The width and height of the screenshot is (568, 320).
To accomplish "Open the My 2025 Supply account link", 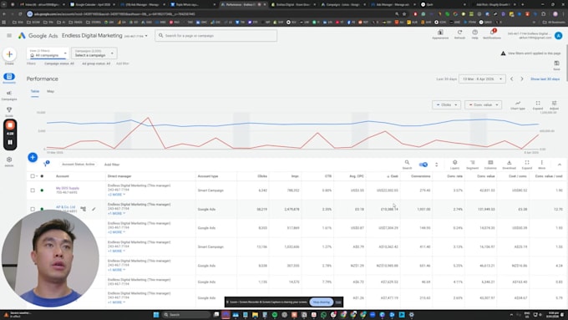I will (x=68, y=189).
